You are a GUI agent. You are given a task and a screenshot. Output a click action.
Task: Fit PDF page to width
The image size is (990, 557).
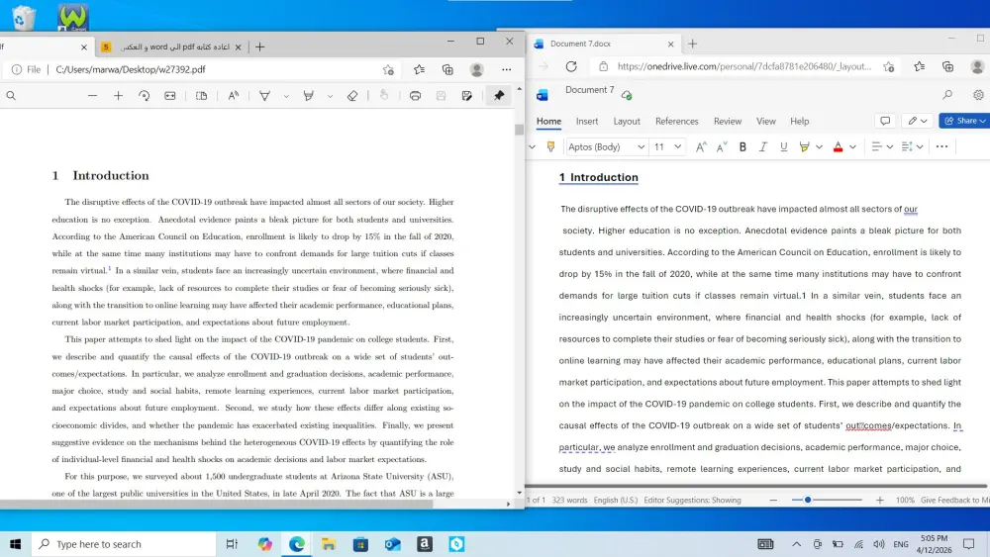click(x=170, y=96)
